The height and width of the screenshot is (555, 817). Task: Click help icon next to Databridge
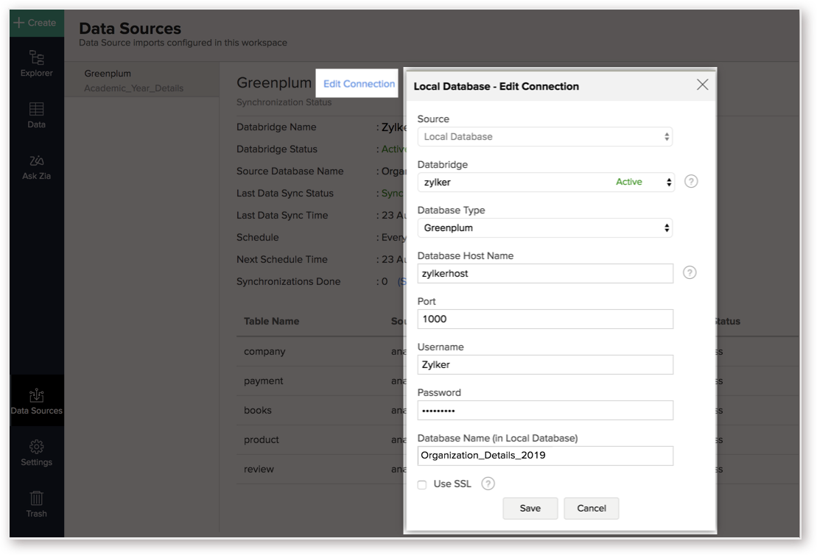(x=691, y=181)
